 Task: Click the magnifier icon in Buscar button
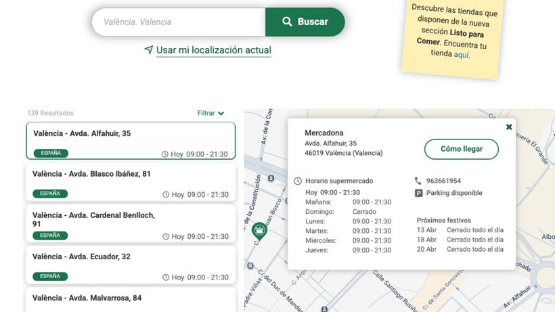click(287, 22)
